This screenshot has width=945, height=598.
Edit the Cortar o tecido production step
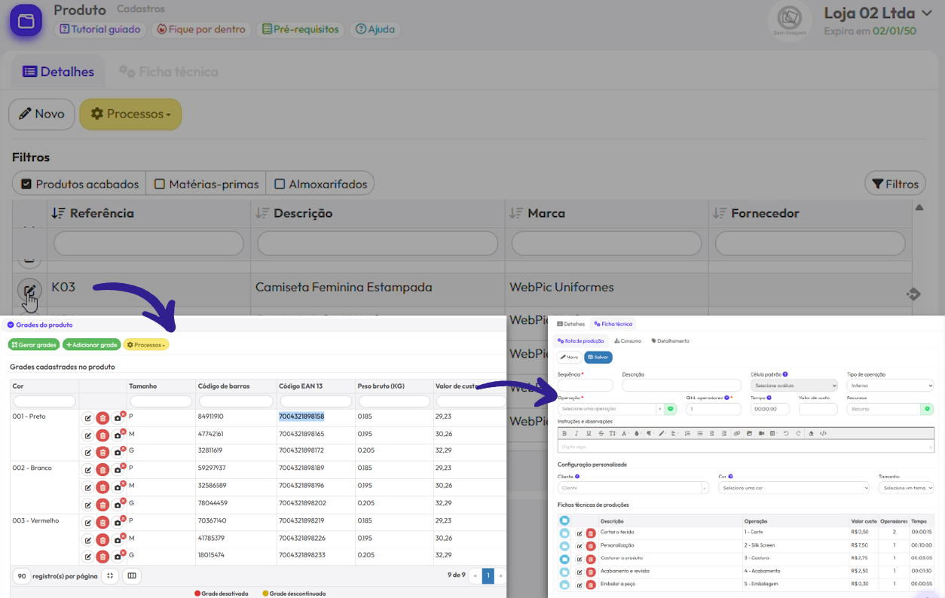[580, 533]
